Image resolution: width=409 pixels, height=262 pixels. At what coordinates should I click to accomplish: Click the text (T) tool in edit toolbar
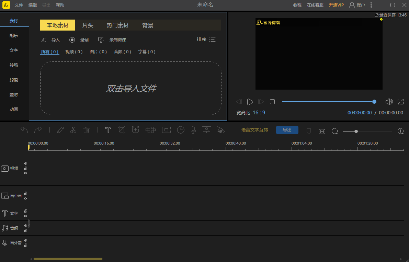(108, 130)
